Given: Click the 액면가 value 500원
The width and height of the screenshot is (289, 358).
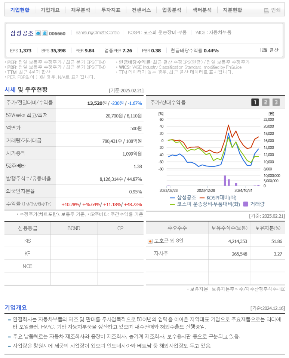Looking at the screenshot, I should [x=136, y=128].
